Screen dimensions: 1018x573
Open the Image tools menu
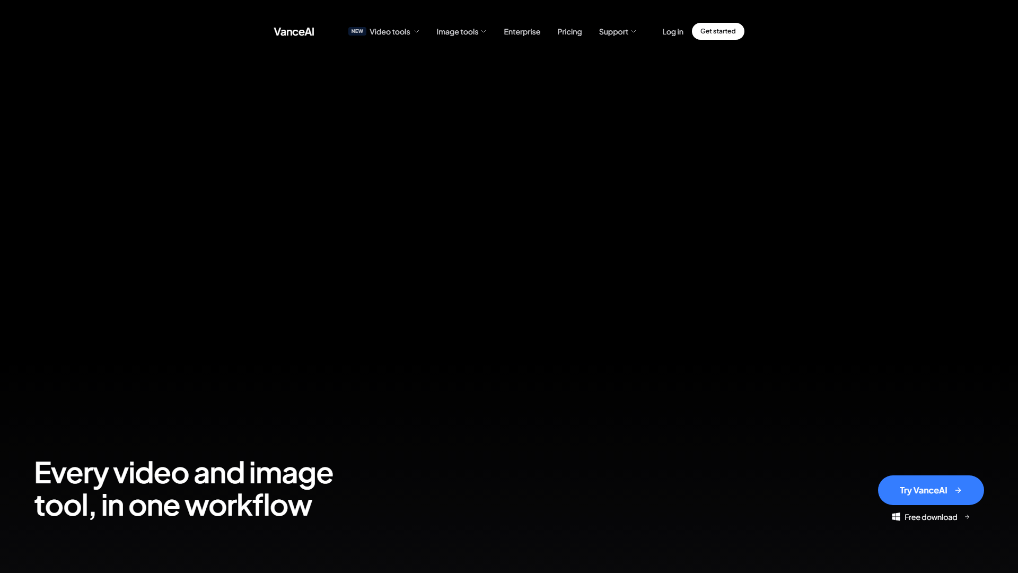pos(457,32)
